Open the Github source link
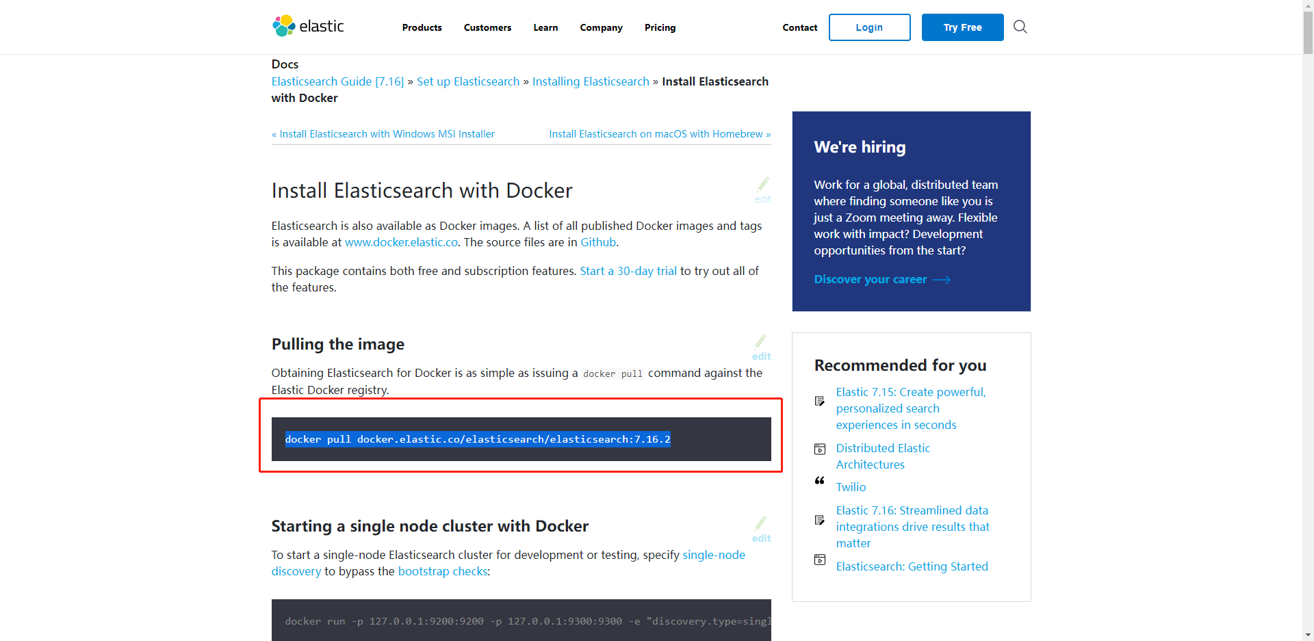This screenshot has width=1314, height=641. click(x=598, y=242)
